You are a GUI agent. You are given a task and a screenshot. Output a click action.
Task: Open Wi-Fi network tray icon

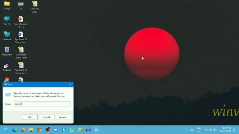206,130
